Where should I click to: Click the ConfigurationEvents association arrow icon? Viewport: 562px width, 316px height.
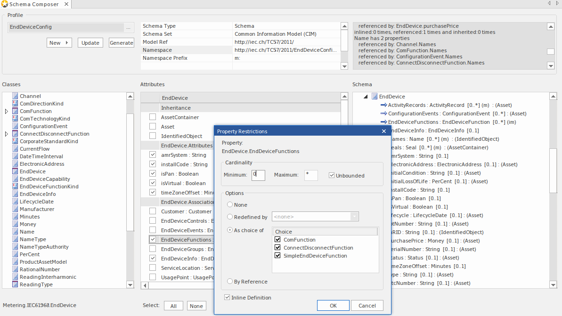click(x=383, y=113)
